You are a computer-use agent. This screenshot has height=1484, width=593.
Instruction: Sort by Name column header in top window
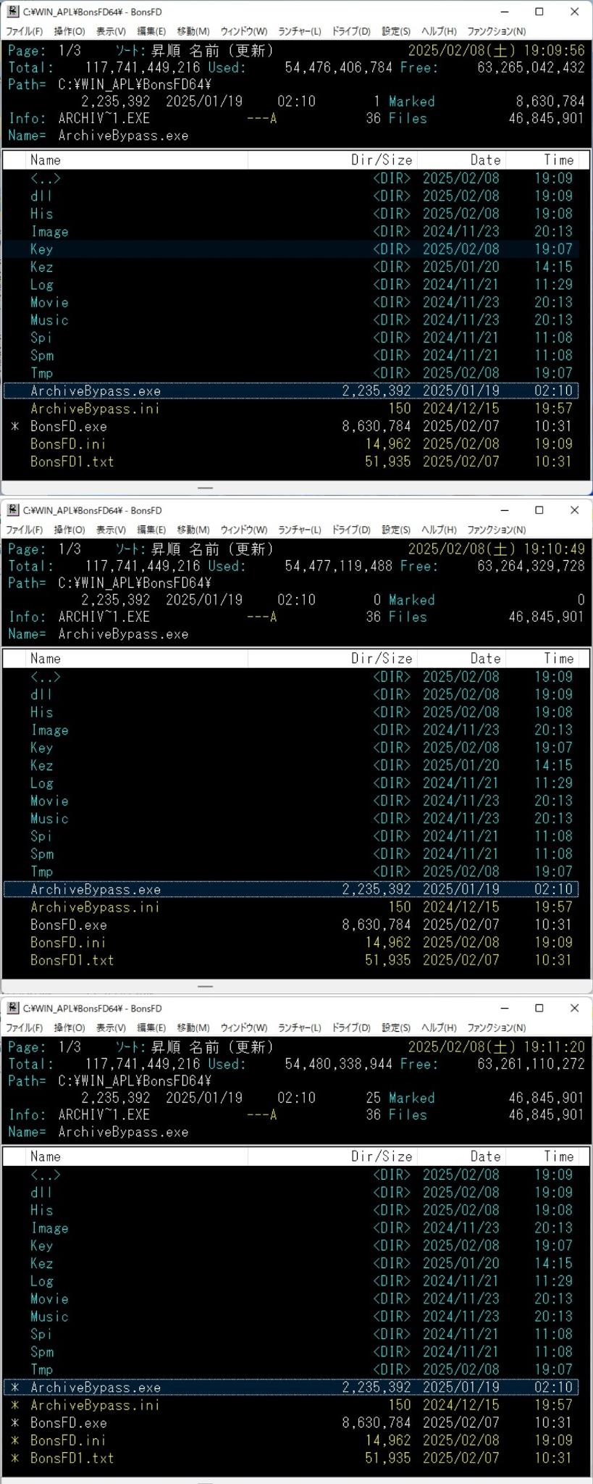click(x=46, y=160)
